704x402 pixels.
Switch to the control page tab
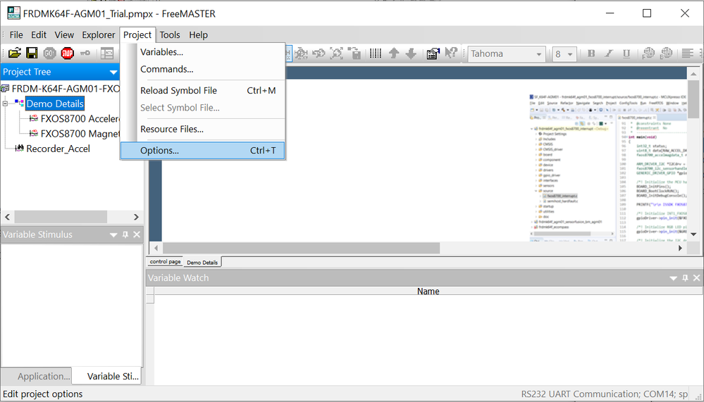165,262
